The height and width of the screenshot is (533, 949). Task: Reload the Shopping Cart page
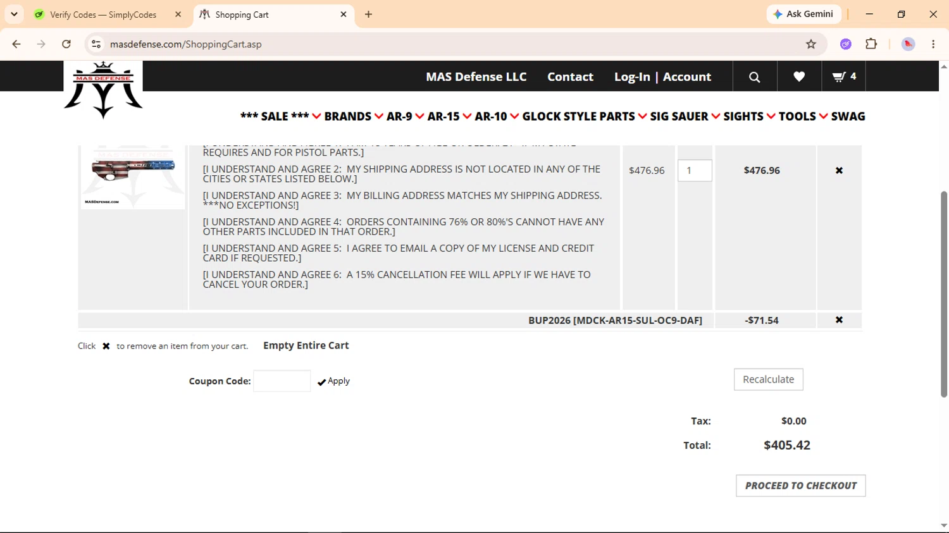point(66,44)
